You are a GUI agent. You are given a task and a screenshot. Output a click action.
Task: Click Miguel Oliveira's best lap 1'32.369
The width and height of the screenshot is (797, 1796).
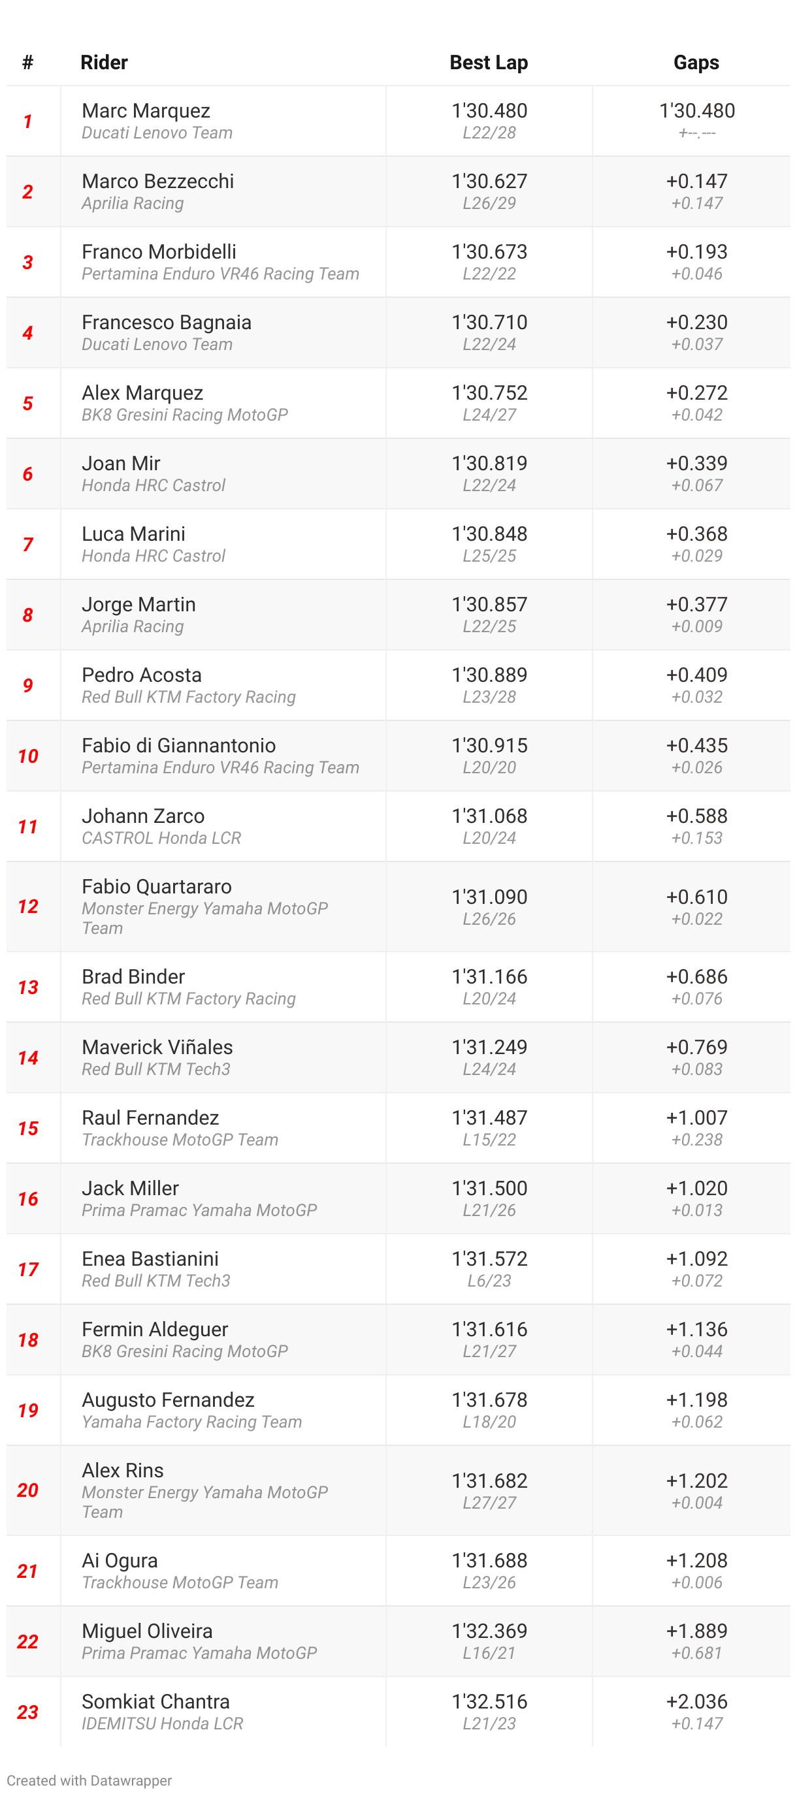(x=489, y=1631)
